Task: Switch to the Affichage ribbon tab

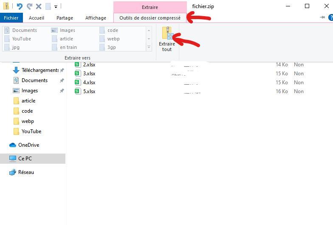Action: click(x=96, y=18)
